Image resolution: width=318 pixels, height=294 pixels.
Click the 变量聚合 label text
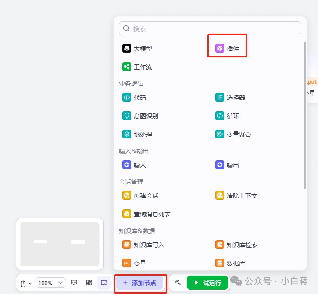click(239, 135)
